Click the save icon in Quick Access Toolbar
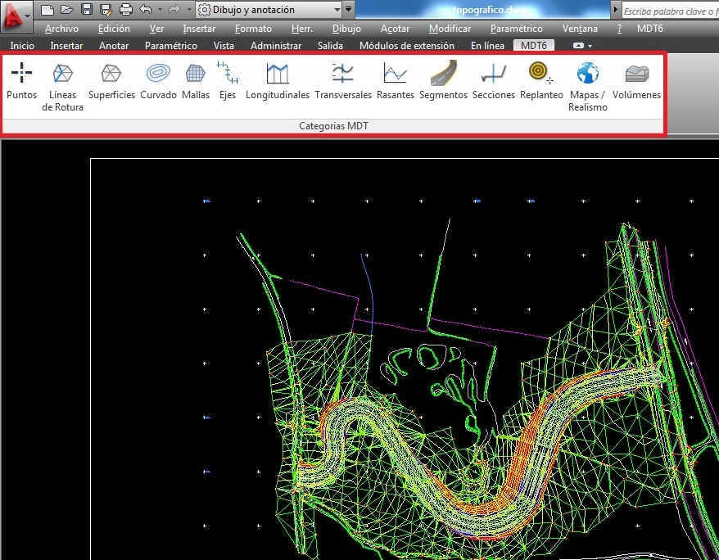719x560 pixels. point(86,10)
